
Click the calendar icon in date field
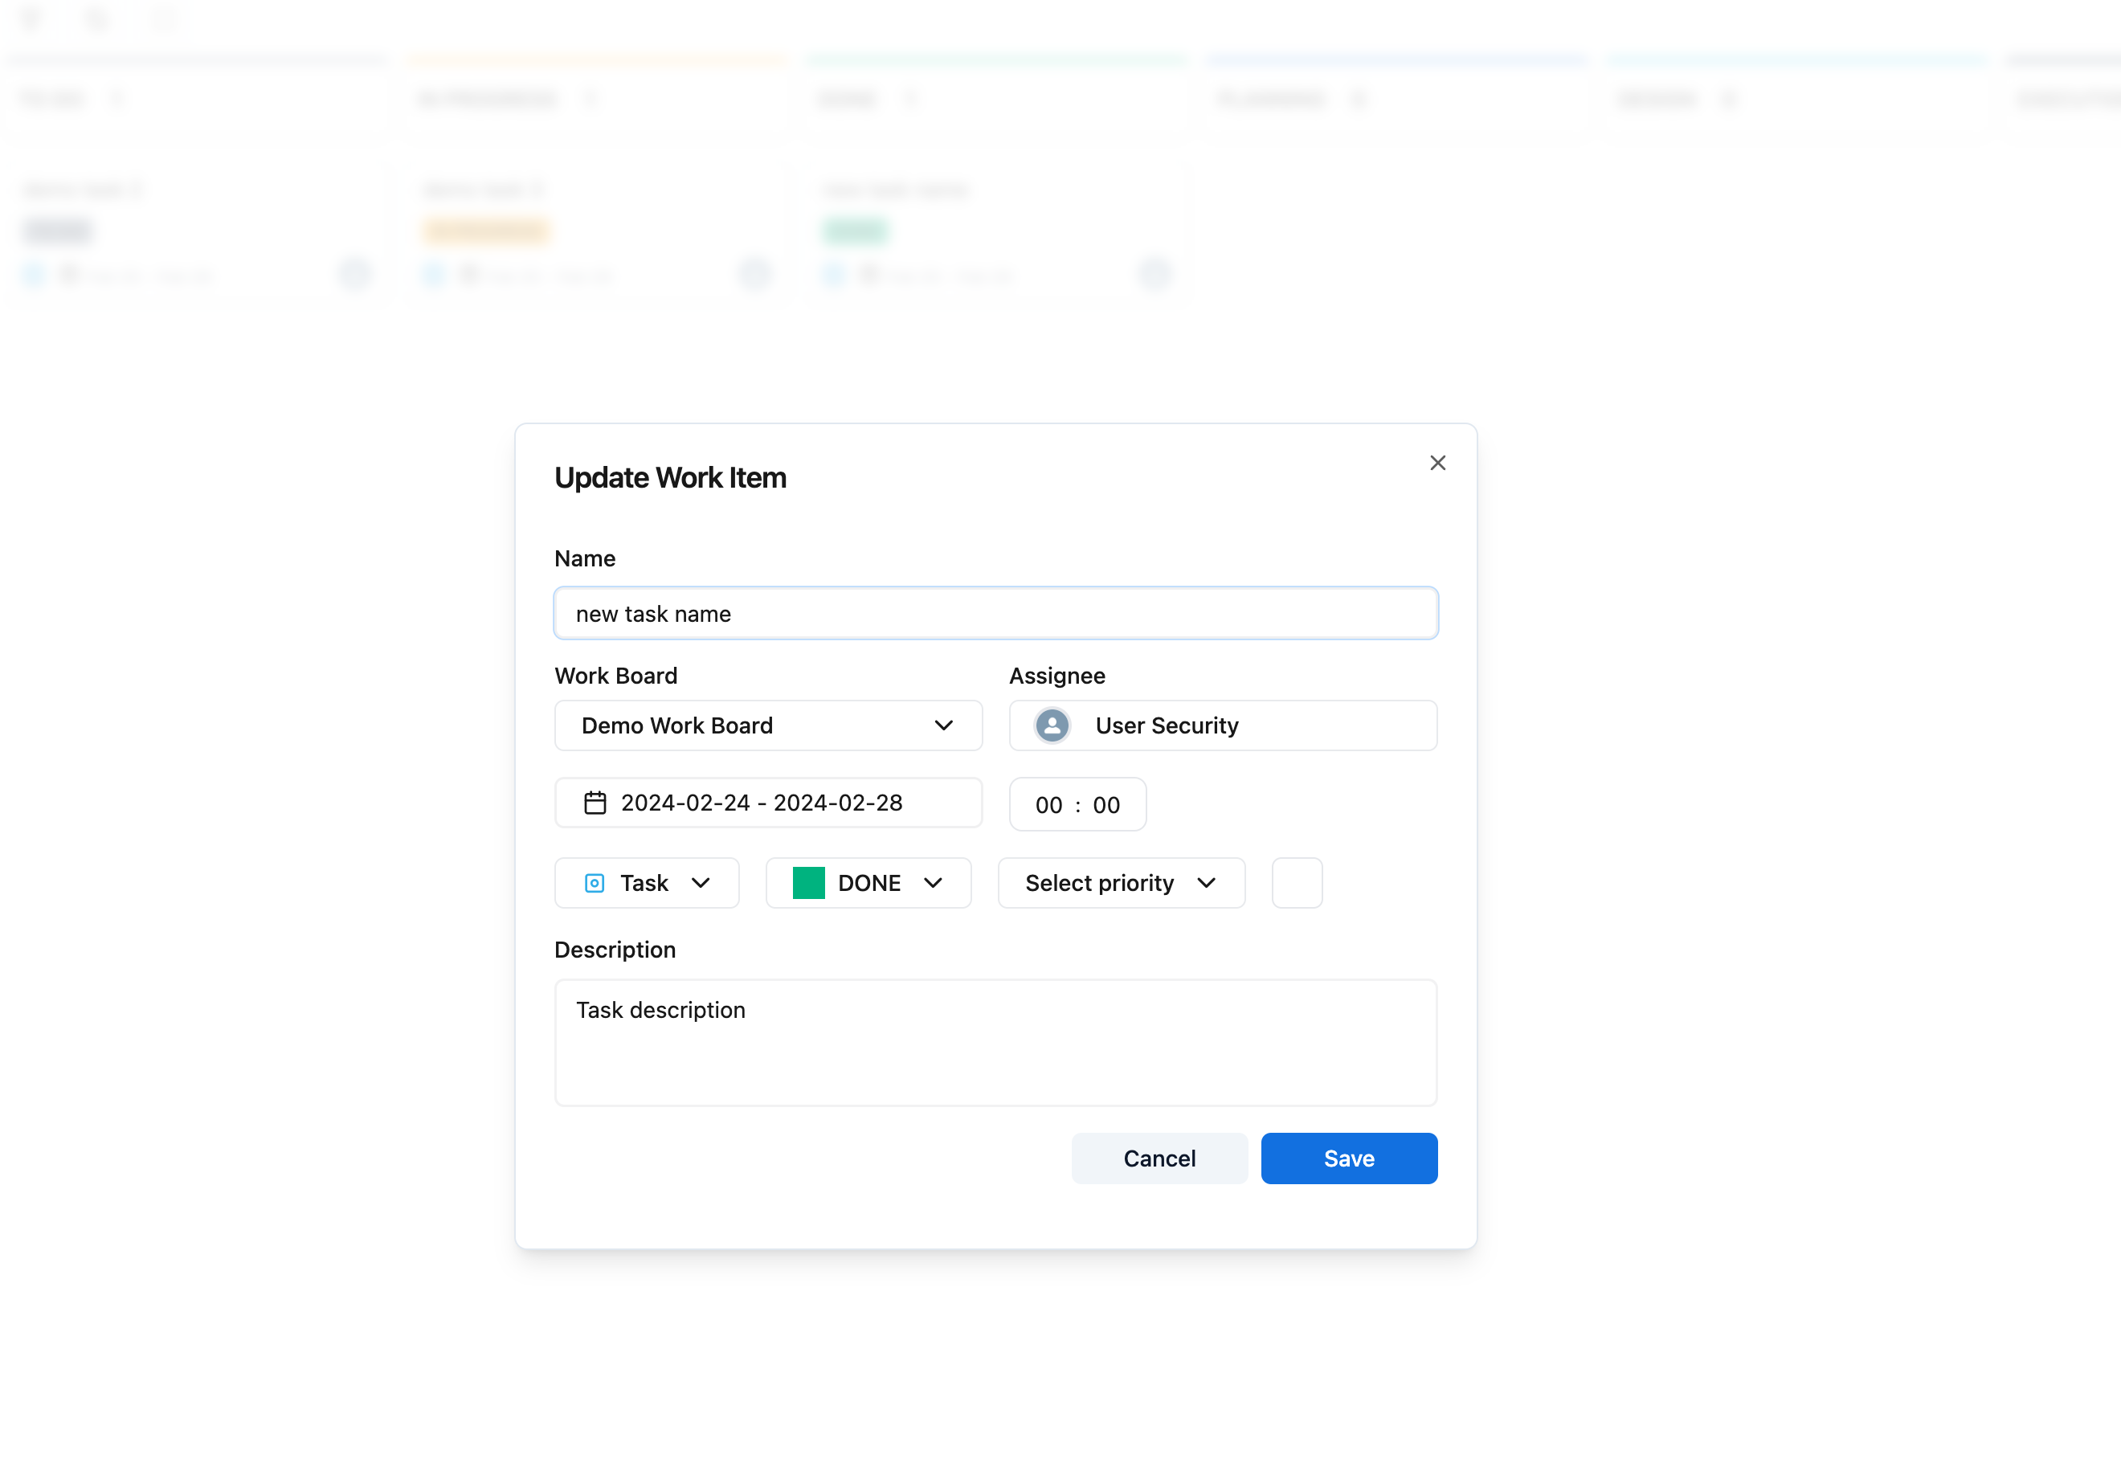595,803
